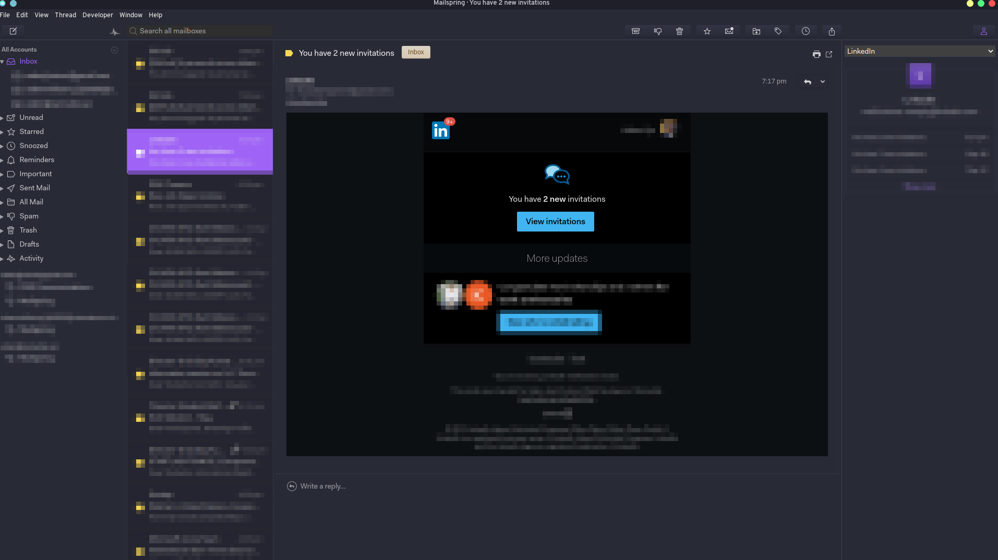The width and height of the screenshot is (998, 560).
Task: Open the compose new message icon
Action: pyautogui.click(x=13, y=31)
